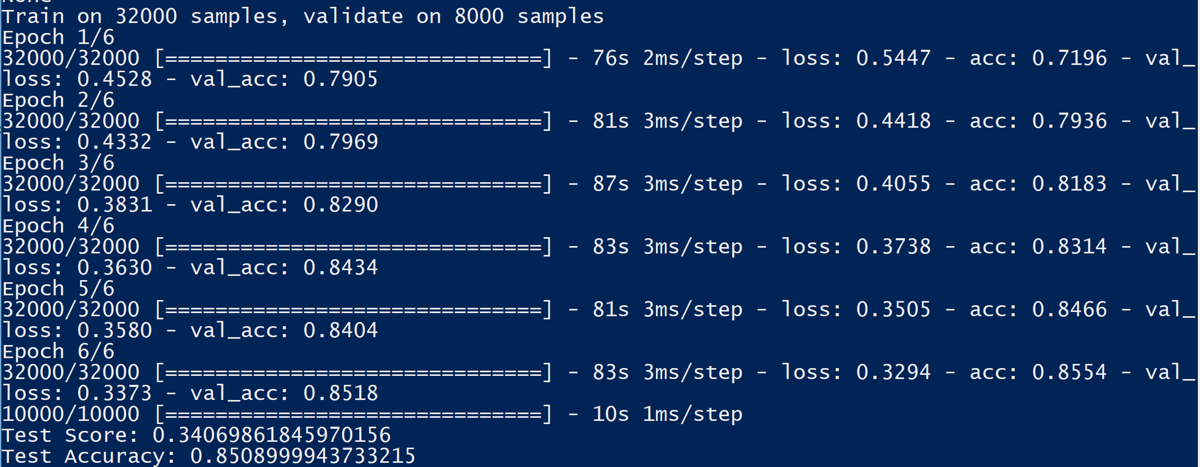Select the acc value 0.8183
1200x467 pixels.
[1069, 184]
